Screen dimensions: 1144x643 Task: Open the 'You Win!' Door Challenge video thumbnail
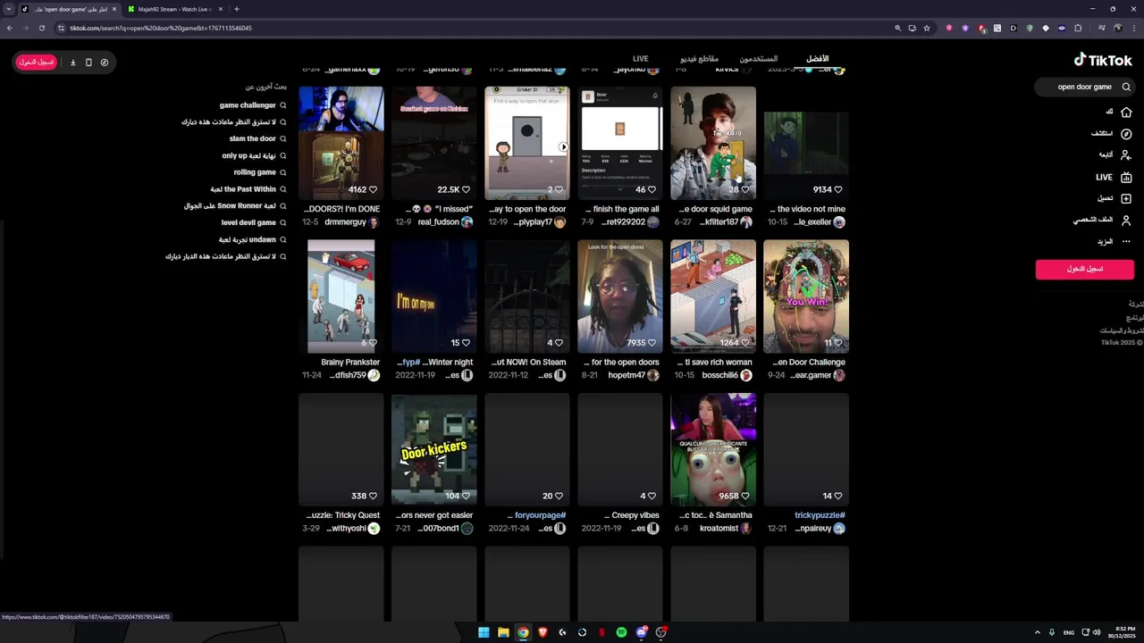tap(806, 296)
